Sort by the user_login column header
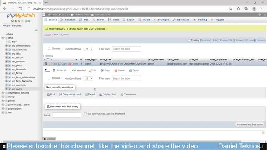Viewport: 267px width, 150px height. tap(91, 60)
